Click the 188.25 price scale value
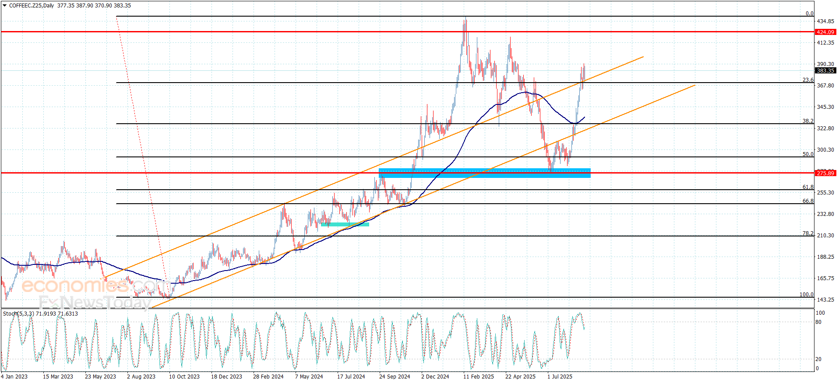Viewport: 839px width, 382px height. 825,257
